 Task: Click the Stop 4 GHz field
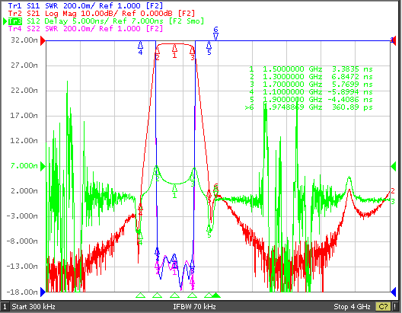point(352,307)
